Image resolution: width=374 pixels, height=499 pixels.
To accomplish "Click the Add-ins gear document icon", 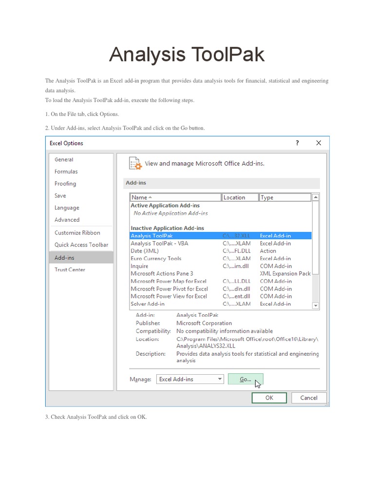I will tap(135, 163).
